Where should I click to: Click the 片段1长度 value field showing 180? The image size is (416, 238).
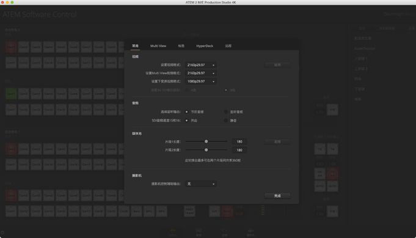tap(239, 141)
